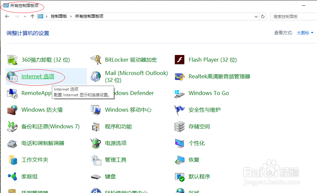Open the 家庭组 blue spheres icon

pyautogui.click(x=12, y=177)
